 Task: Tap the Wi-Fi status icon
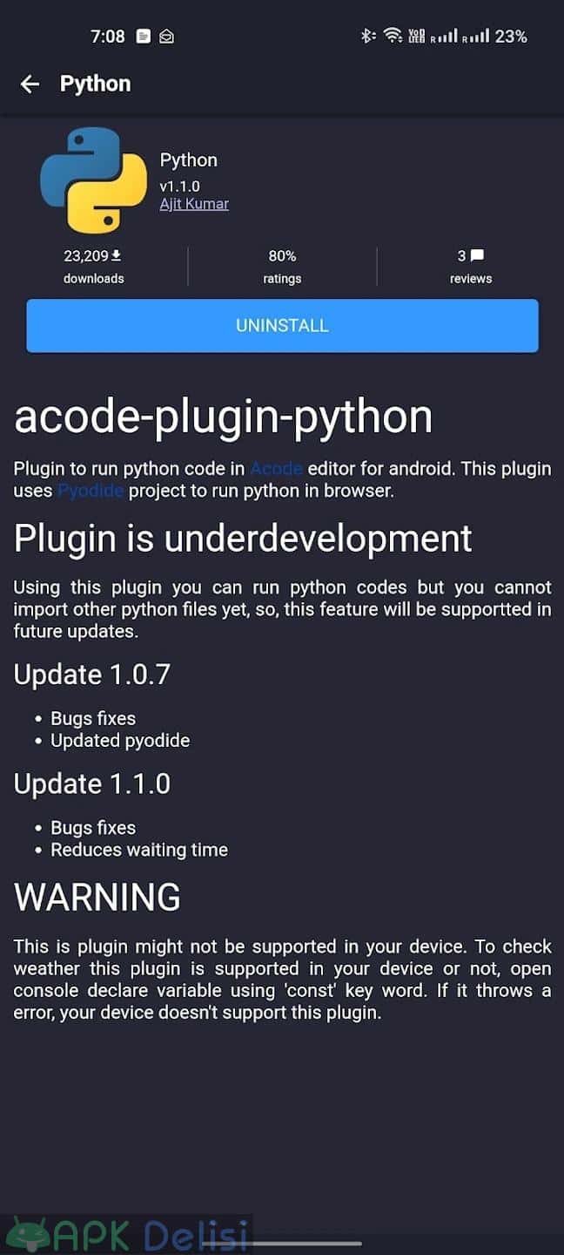click(393, 36)
